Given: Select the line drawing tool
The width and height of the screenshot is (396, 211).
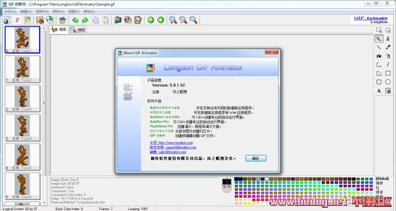Looking at the screenshot, I should [379, 47].
